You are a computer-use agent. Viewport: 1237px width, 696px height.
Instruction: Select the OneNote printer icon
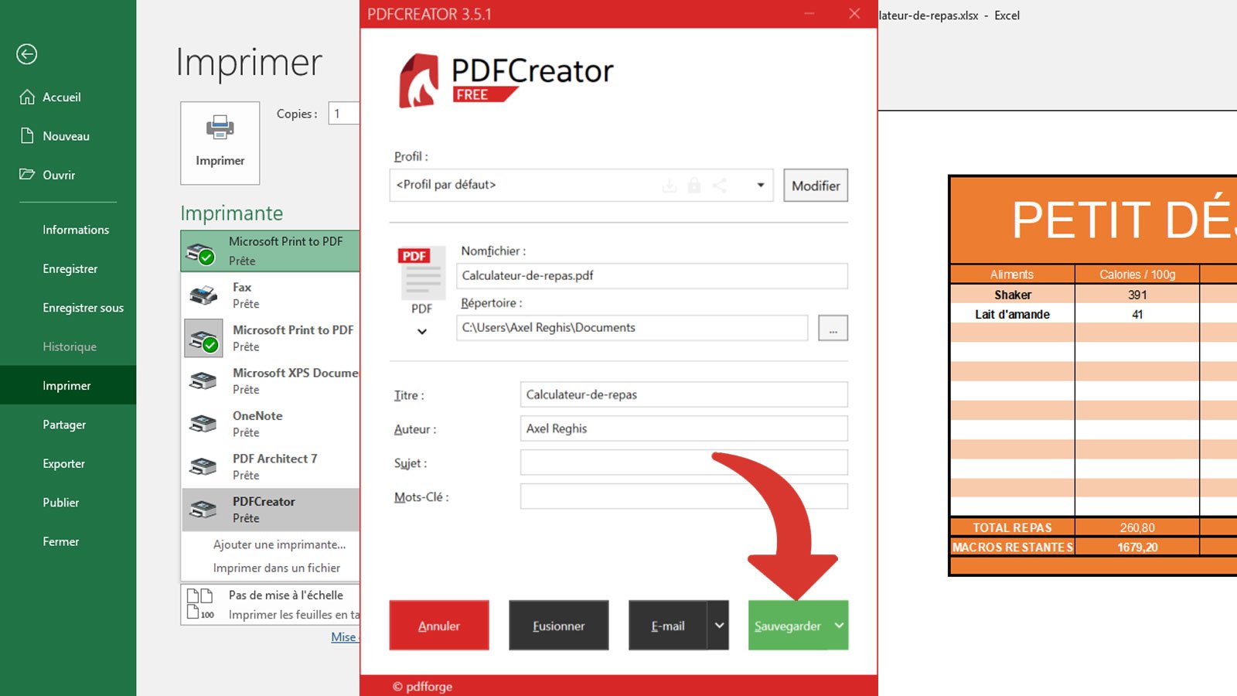pos(203,424)
